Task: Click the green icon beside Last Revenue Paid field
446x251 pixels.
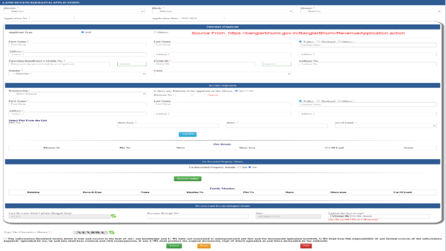Action: coord(113,216)
